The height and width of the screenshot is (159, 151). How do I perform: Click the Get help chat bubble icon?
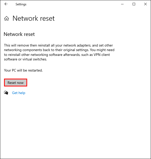click(6, 93)
